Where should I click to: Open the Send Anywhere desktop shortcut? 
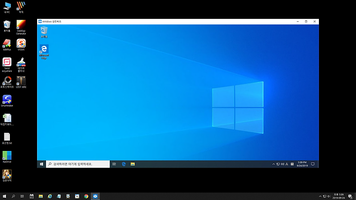7,65
